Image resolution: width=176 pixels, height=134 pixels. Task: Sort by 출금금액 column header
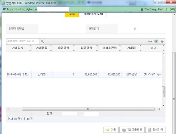pyautogui.click(x=64, y=48)
